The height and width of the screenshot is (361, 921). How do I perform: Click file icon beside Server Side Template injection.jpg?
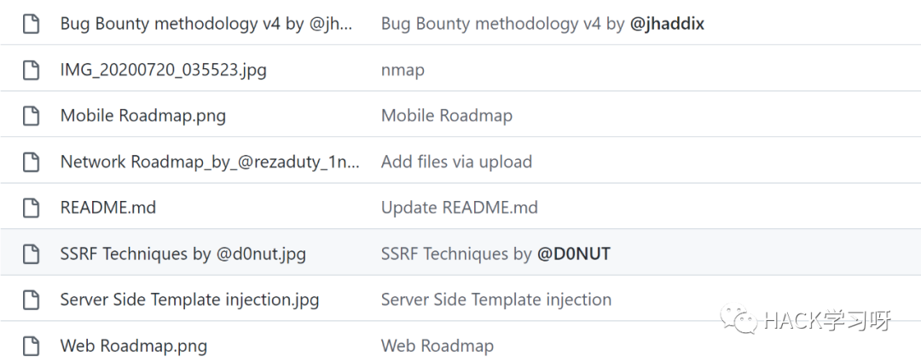[x=31, y=300]
